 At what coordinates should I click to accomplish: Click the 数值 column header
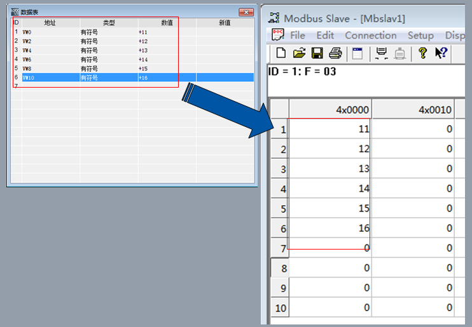point(167,23)
